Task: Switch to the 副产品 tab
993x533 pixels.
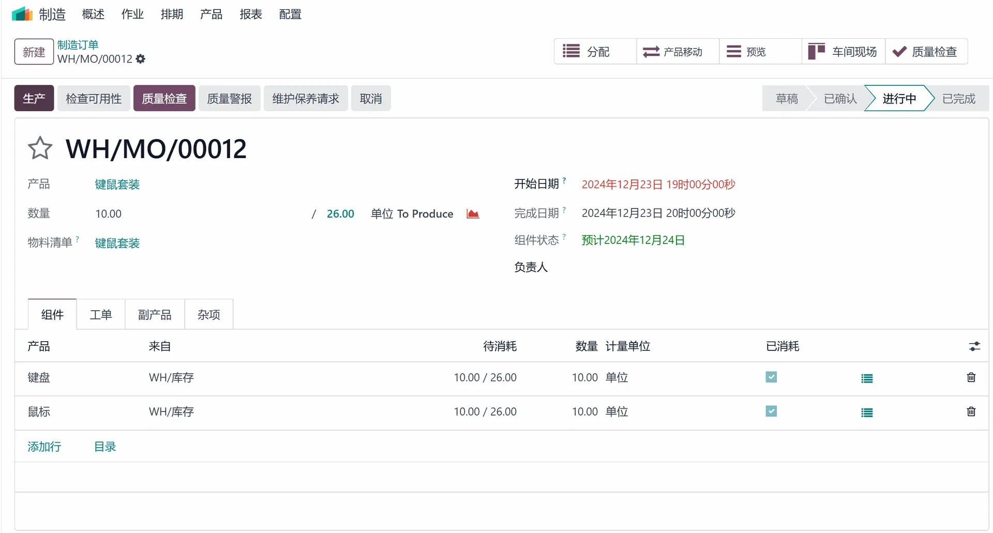Action: 155,314
